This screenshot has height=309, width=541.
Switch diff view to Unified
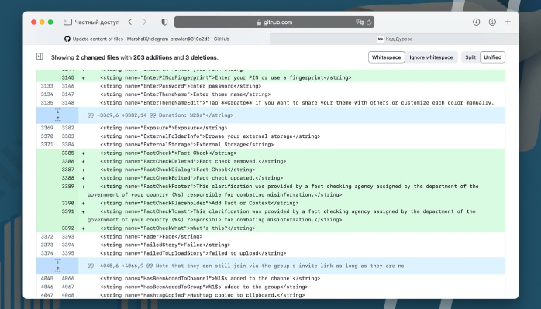tap(492, 57)
